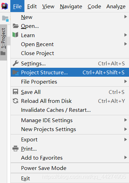Expand the Open Recent submenu arrow
Image resolution: width=129 pixels, height=183 pixels.
[126, 44]
